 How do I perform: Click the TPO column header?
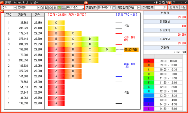coord(8,15)
